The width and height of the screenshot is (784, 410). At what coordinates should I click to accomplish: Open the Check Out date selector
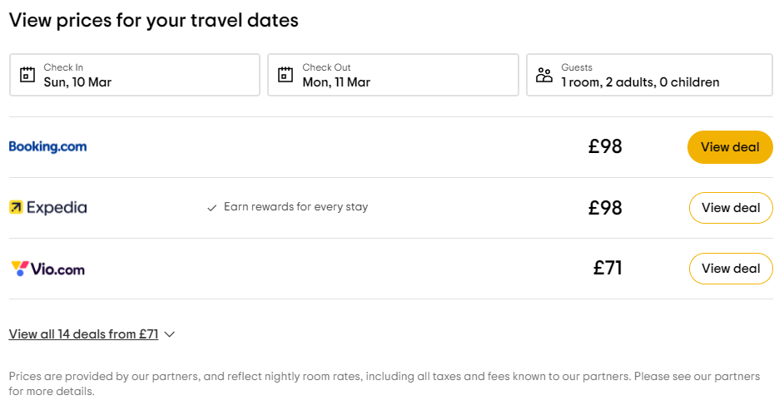tap(393, 75)
